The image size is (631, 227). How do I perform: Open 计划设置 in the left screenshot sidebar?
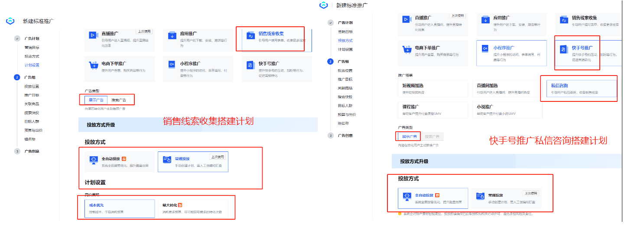(x=32, y=65)
